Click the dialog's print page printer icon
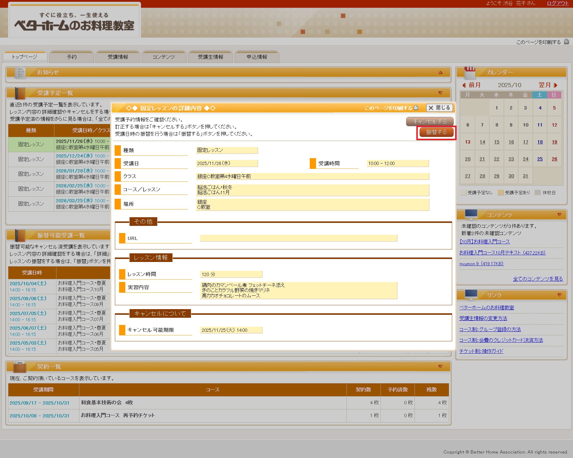The width and height of the screenshot is (573, 458). 416,108
